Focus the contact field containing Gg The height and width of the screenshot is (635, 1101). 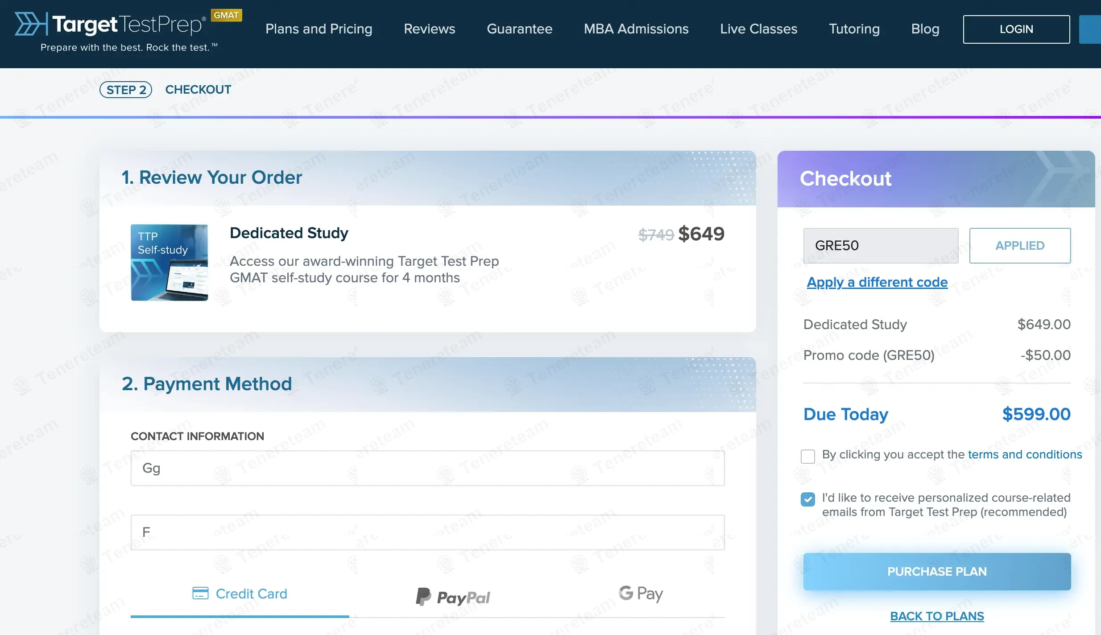point(427,468)
